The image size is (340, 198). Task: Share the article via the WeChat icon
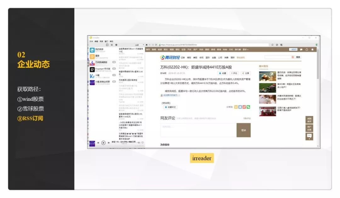(x=248, y=107)
